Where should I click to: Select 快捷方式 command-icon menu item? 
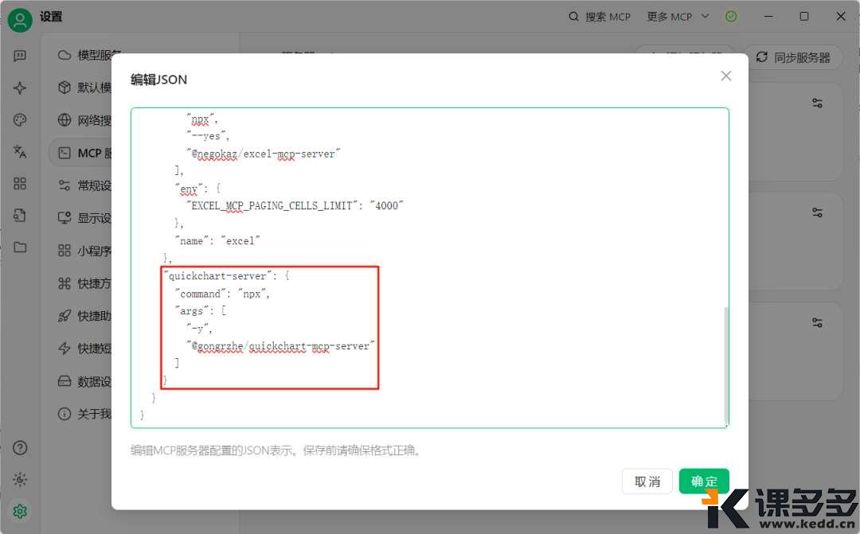coord(84,283)
